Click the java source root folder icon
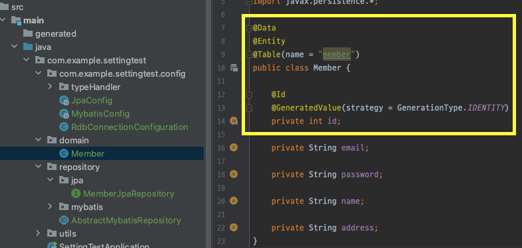 click(x=28, y=47)
